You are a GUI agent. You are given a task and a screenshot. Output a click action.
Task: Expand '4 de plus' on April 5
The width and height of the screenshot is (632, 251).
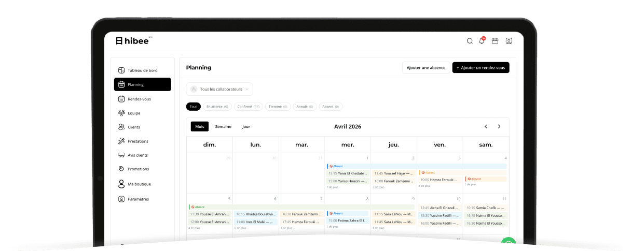click(x=195, y=228)
